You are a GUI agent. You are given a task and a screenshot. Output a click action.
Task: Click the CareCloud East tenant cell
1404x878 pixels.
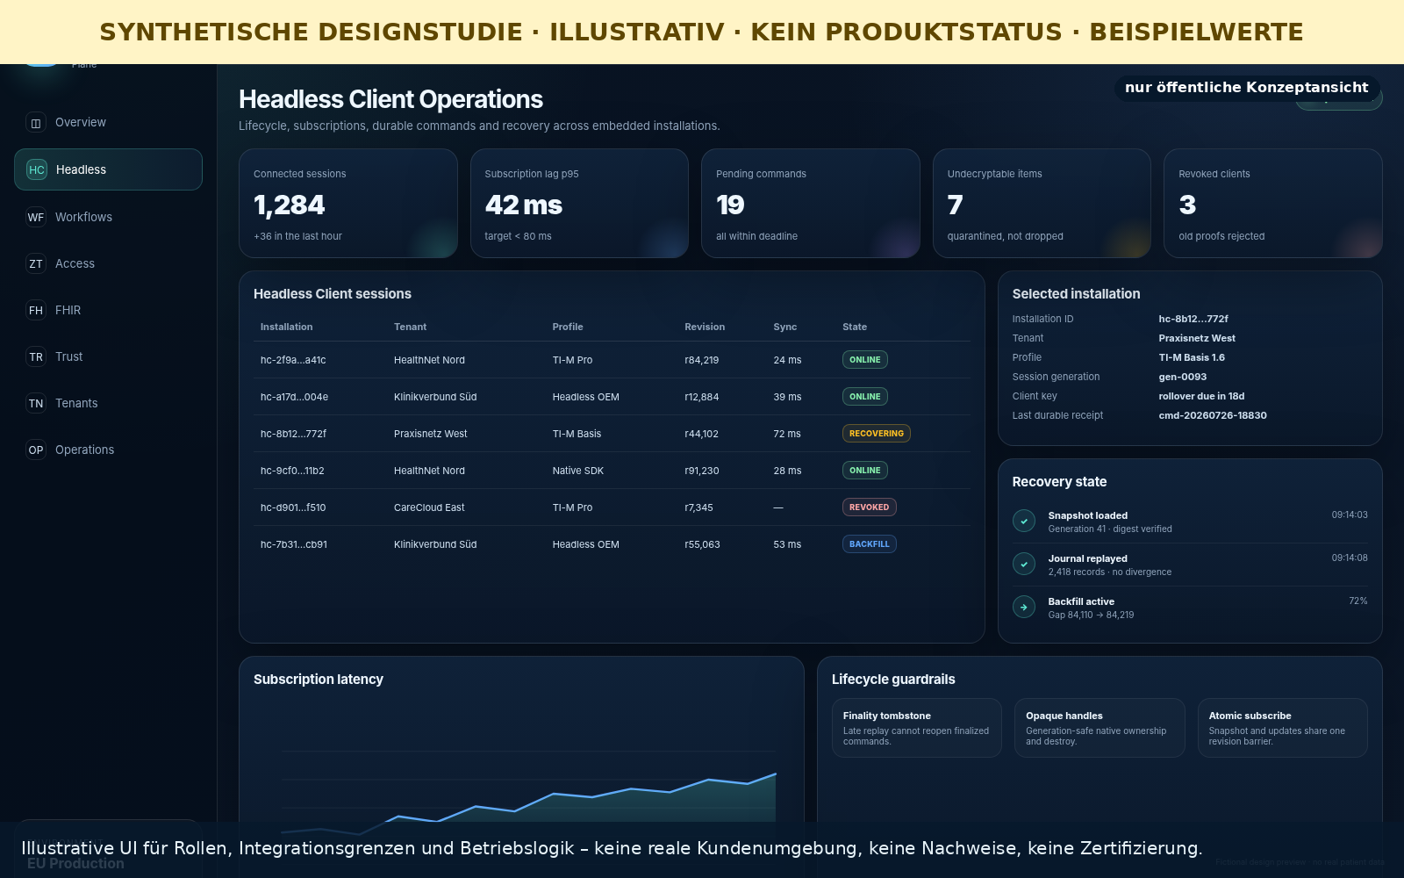(x=429, y=507)
